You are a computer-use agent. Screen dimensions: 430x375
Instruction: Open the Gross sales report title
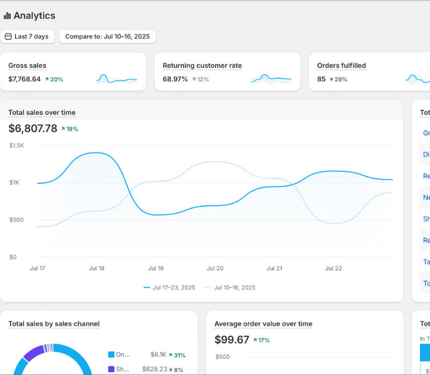(27, 66)
